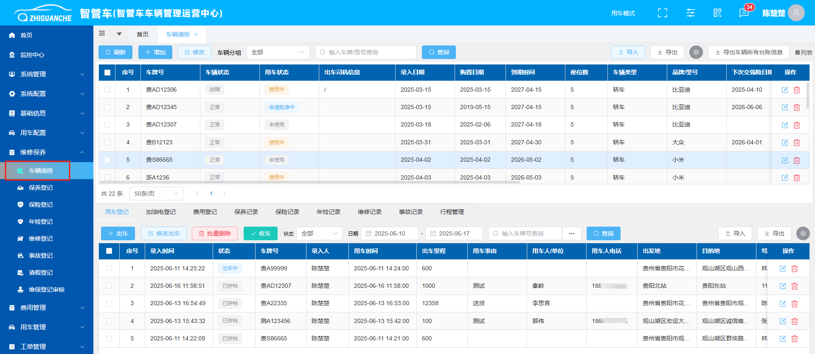Delete the 贵B12123 vehicle row
The width and height of the screenshot is (815, 354).
(x=797, y=143)
